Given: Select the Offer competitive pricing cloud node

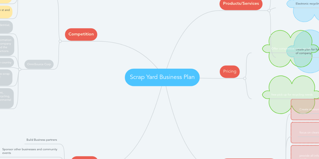Looking at the screenshot, I should point(287,48).
